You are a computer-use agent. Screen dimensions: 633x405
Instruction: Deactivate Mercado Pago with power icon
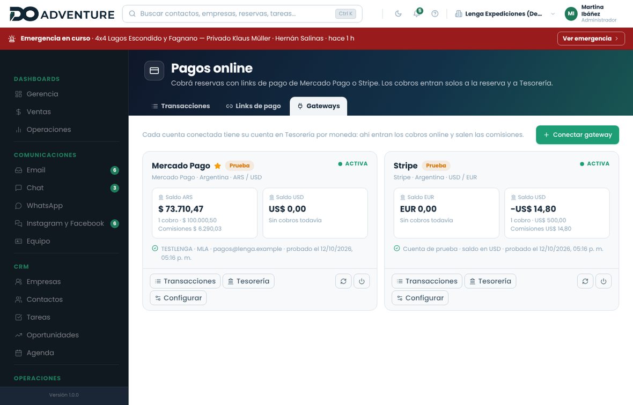[x=362, y=281]
